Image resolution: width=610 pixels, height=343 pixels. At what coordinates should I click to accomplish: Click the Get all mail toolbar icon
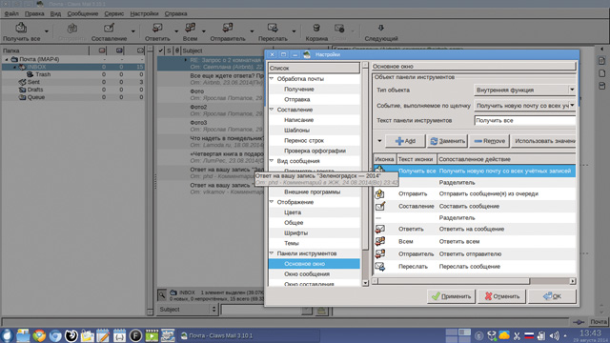[21, 28]
